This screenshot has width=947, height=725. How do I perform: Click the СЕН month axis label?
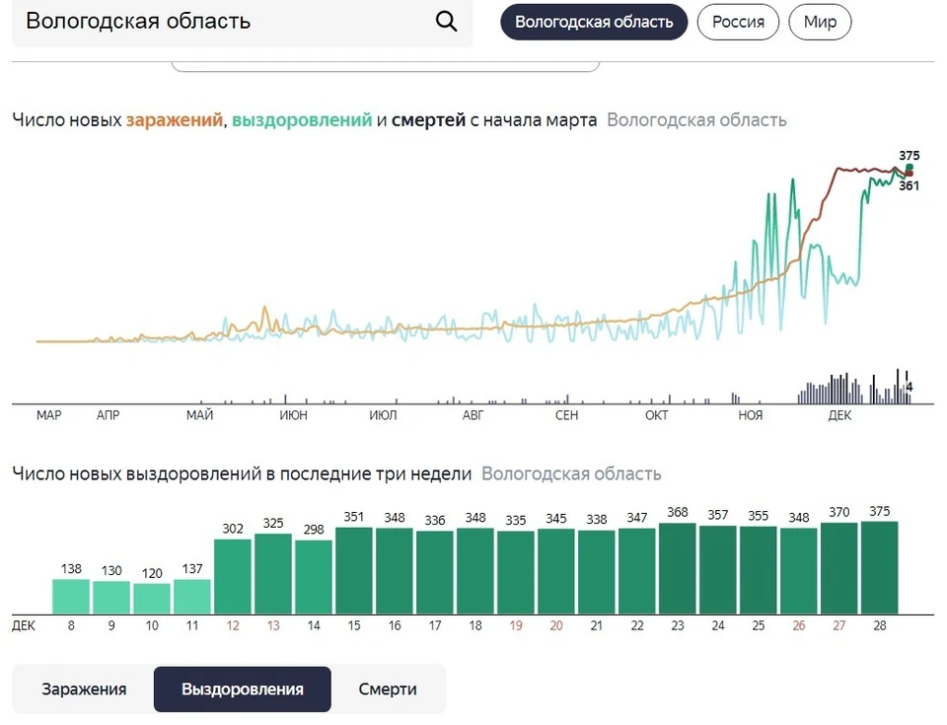(x=566, y=415)
